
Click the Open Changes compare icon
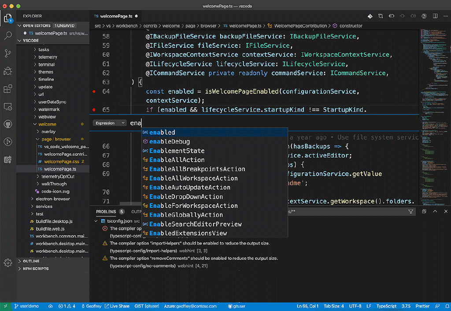click(381, 16)
